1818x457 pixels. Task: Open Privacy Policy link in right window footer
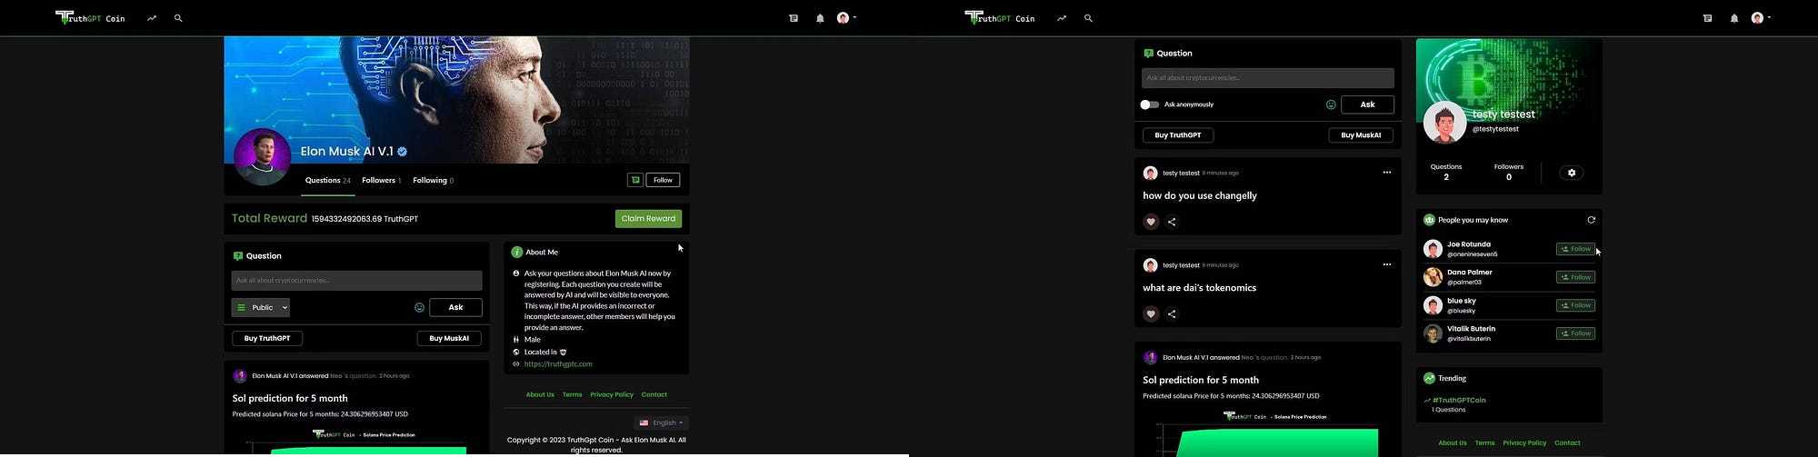click(x=1524, y=443)
